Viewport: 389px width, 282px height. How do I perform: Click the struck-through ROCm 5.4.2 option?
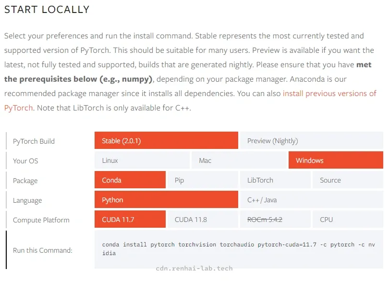275,220
